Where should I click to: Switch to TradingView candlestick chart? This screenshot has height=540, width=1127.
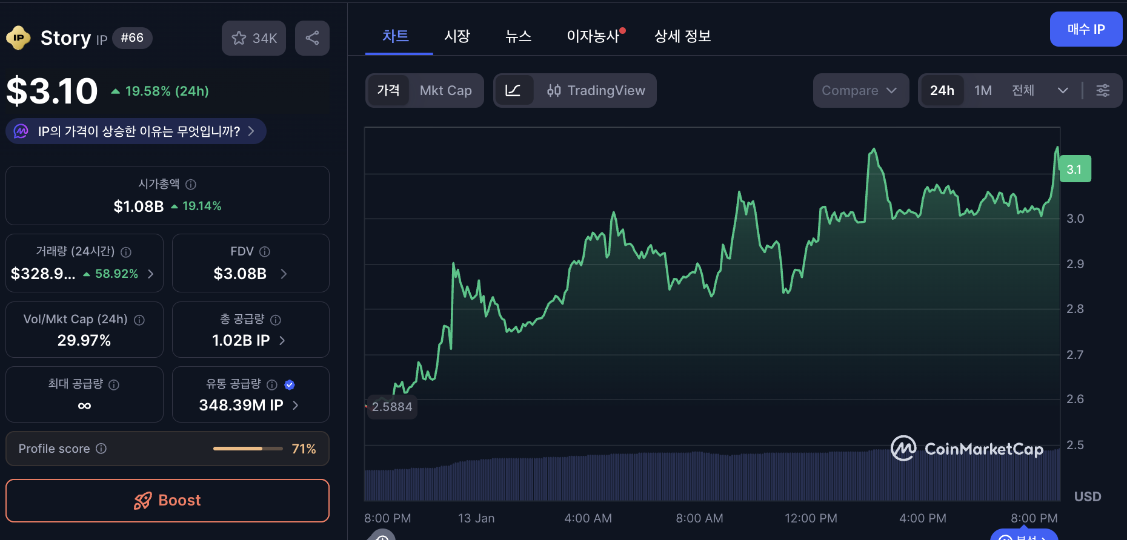coord(596,91)
